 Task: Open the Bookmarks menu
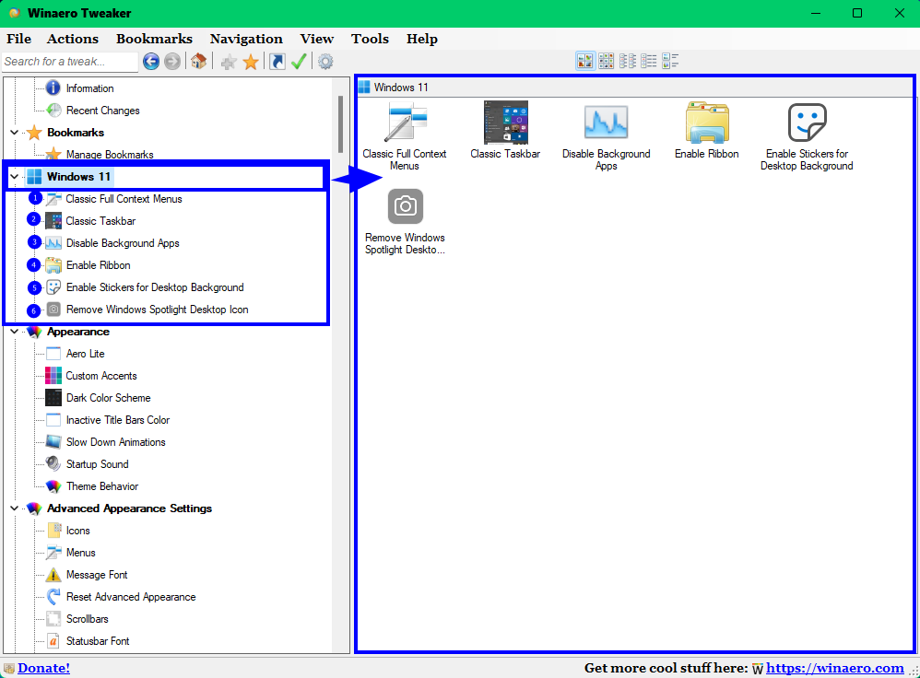[x=154, y=39]
